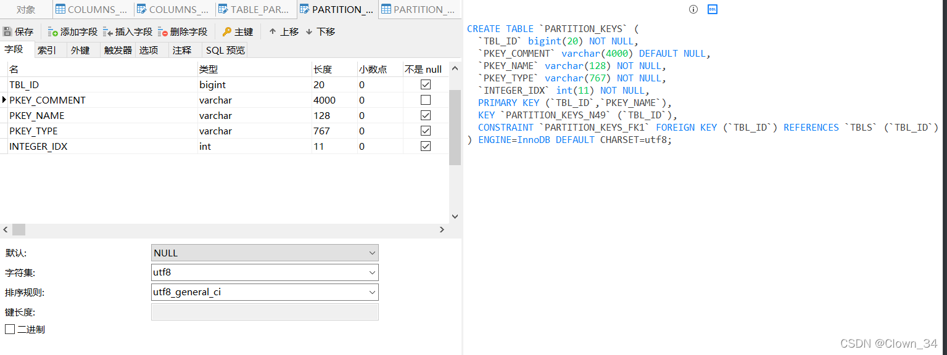Open the second COLUMNS_ design tab
This screenshot has height=355, width=947.
click(173, 9)
